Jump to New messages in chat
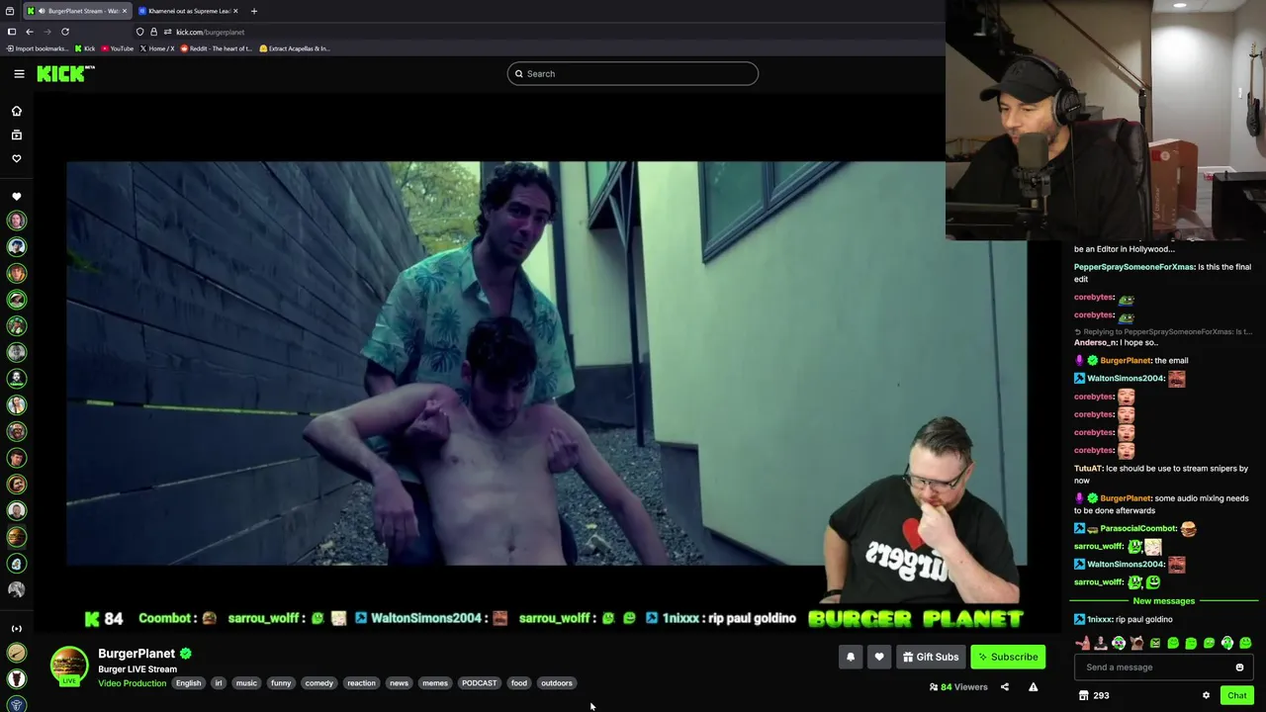1266x712 pixels. click(x=1163, y=601)
